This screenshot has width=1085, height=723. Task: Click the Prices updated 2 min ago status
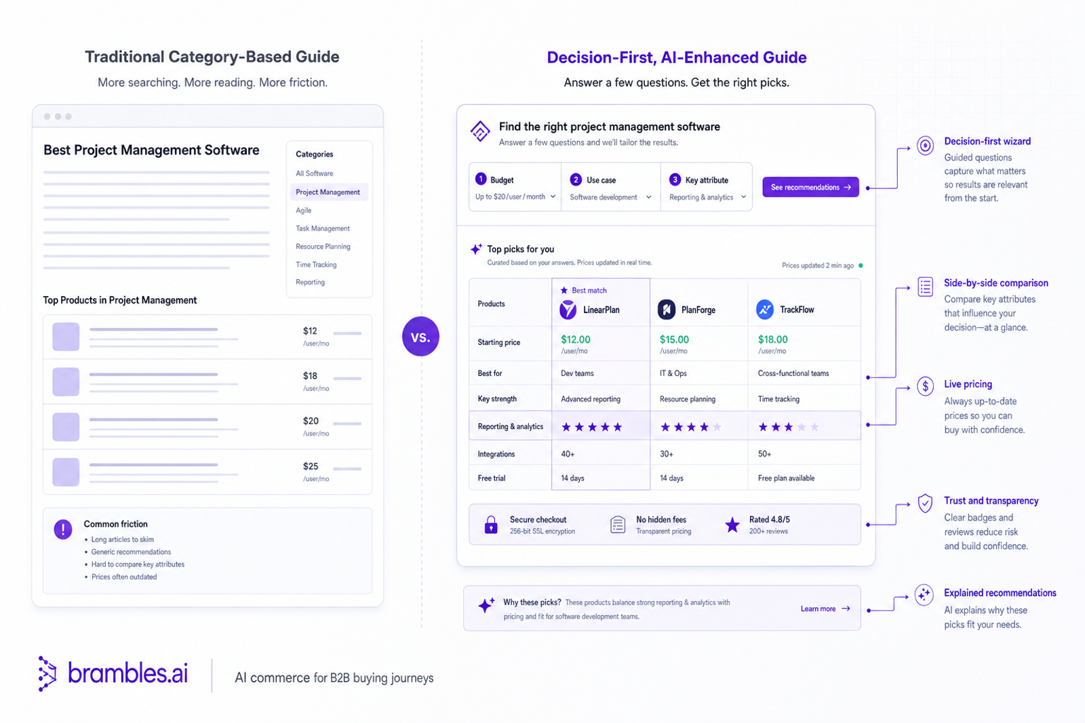pos(822,266)
